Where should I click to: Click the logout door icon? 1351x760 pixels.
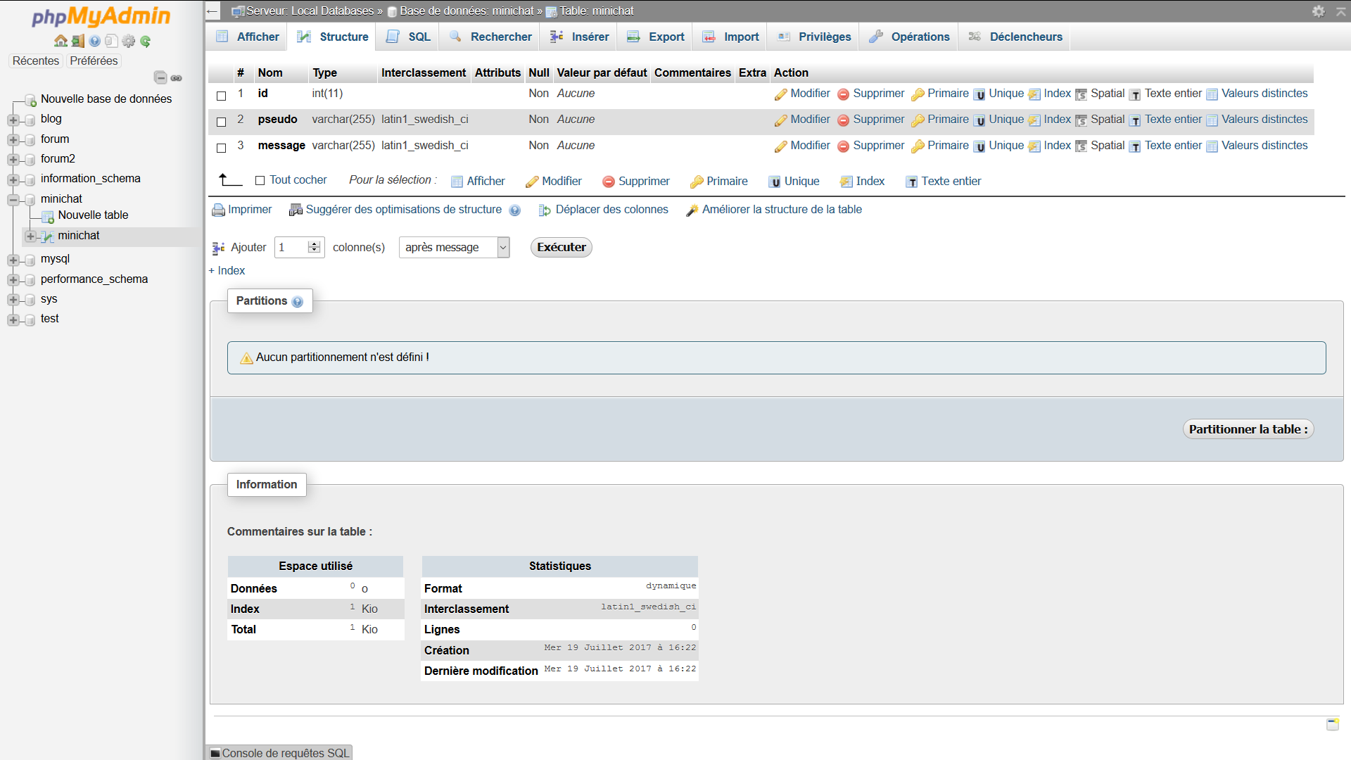pyautogui.click(x=78, y=42)
